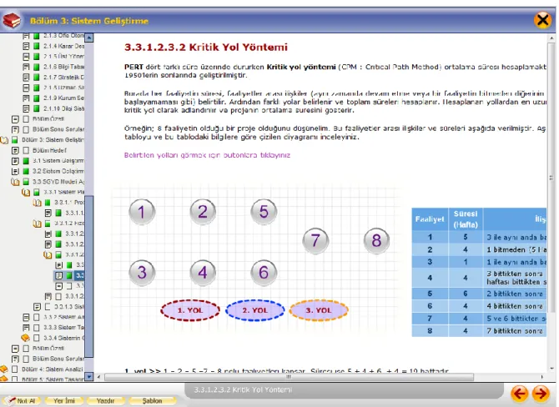This screenshot has width=559, height=407.
Task: Click activity node 4 in diagram
Action: 203,273
